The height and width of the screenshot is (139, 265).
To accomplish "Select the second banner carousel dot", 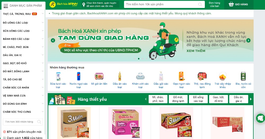I will 139,59.
